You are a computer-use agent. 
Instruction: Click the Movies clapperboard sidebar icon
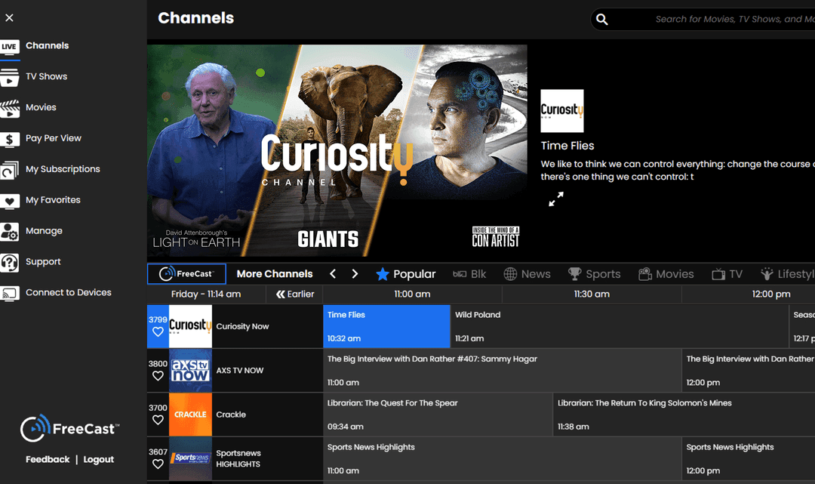9,108
